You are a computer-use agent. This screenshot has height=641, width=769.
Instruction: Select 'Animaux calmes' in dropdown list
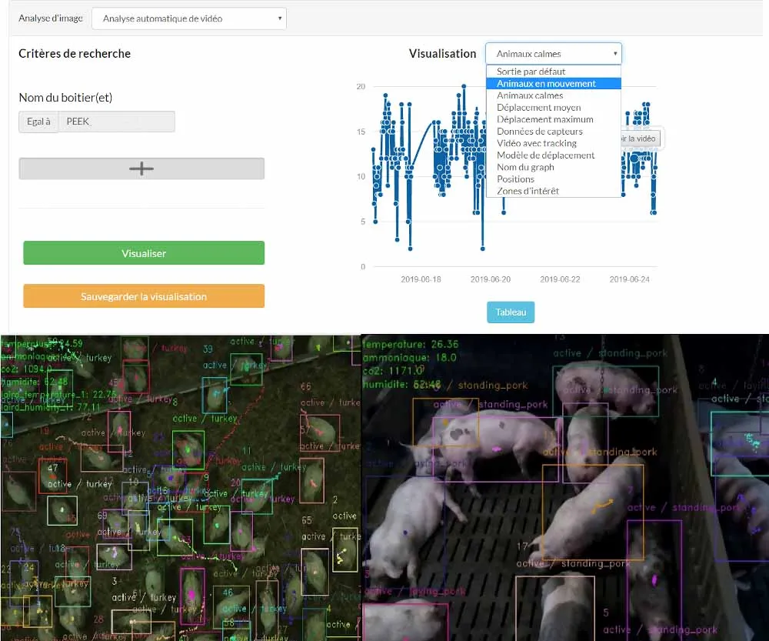pyautogui.click(x=530, y=95)
